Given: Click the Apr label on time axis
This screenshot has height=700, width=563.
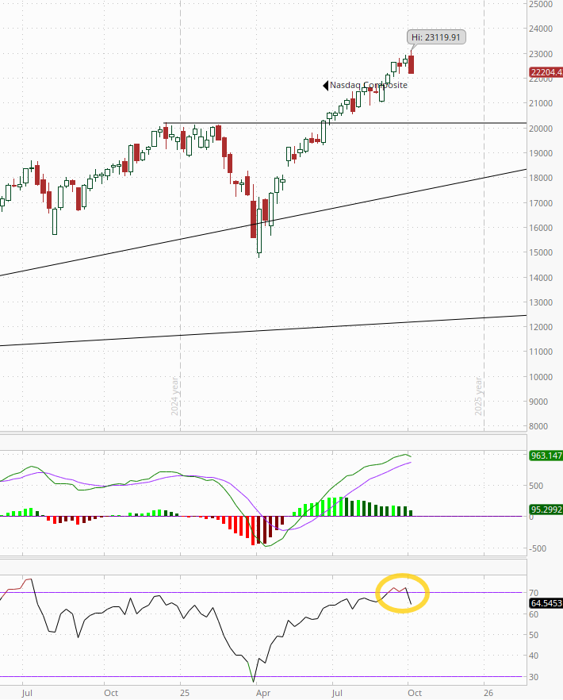Looking at the screenshot, I should 263,694.
